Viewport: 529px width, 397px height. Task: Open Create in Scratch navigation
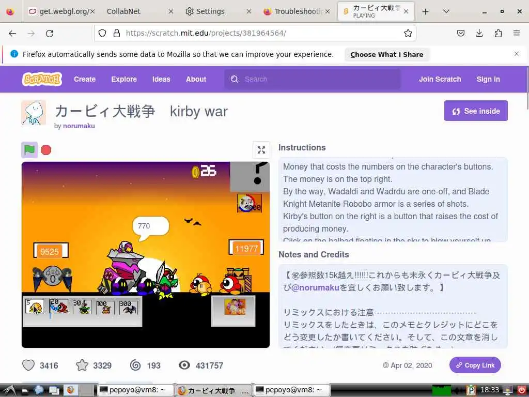(85, 79)
